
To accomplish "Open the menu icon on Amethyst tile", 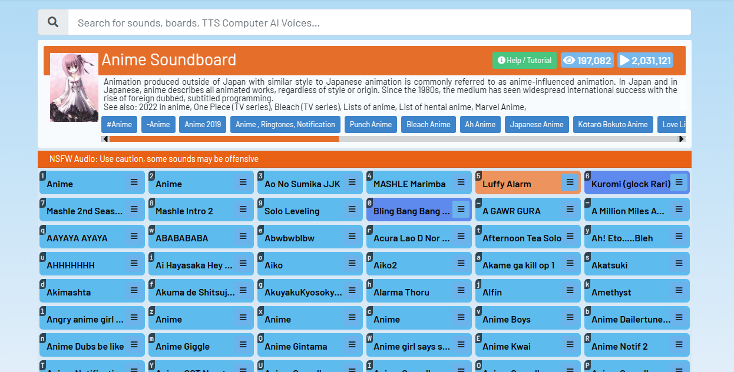I will point(679,291).
